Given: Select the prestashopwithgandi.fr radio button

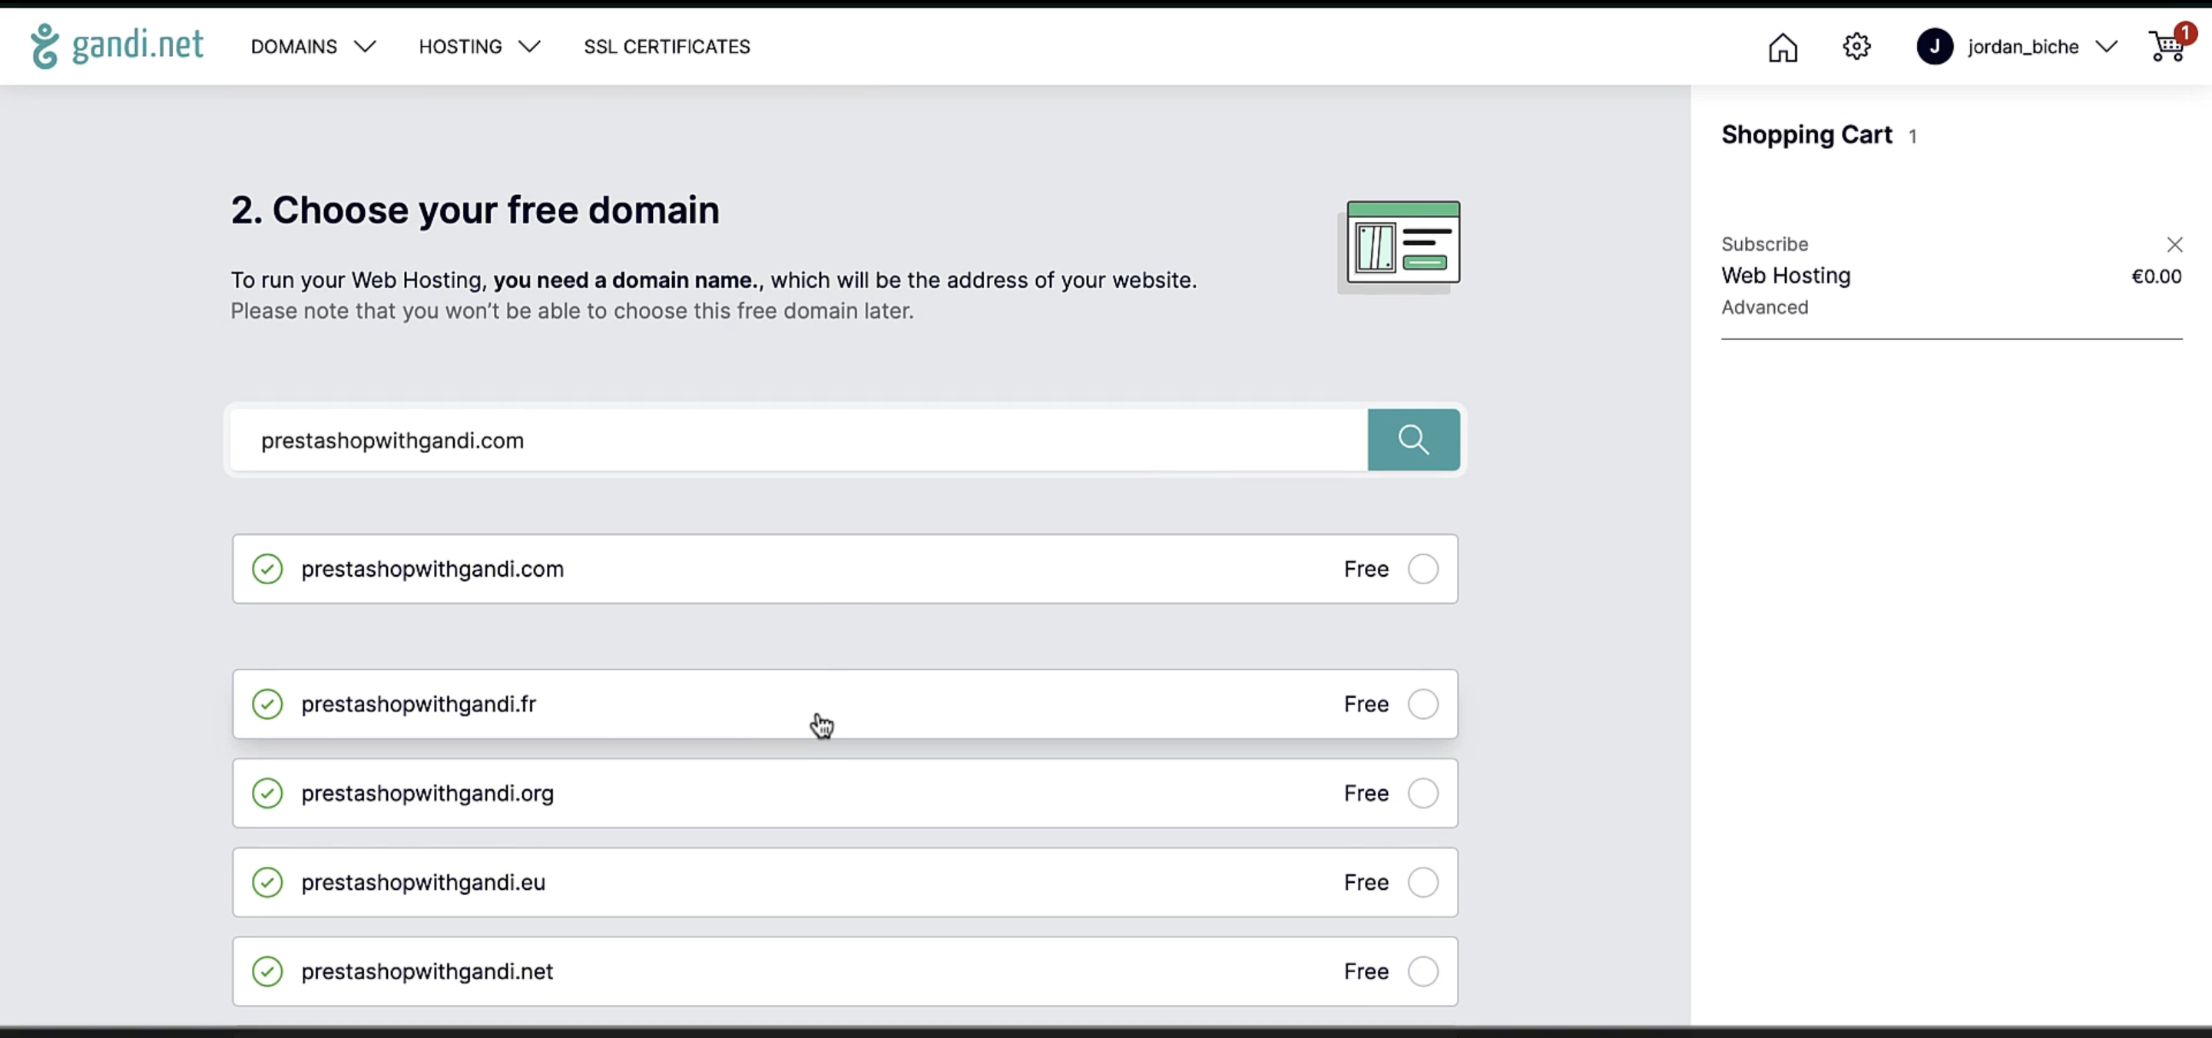Looking at the screenshot, I should coord(1423,704).
